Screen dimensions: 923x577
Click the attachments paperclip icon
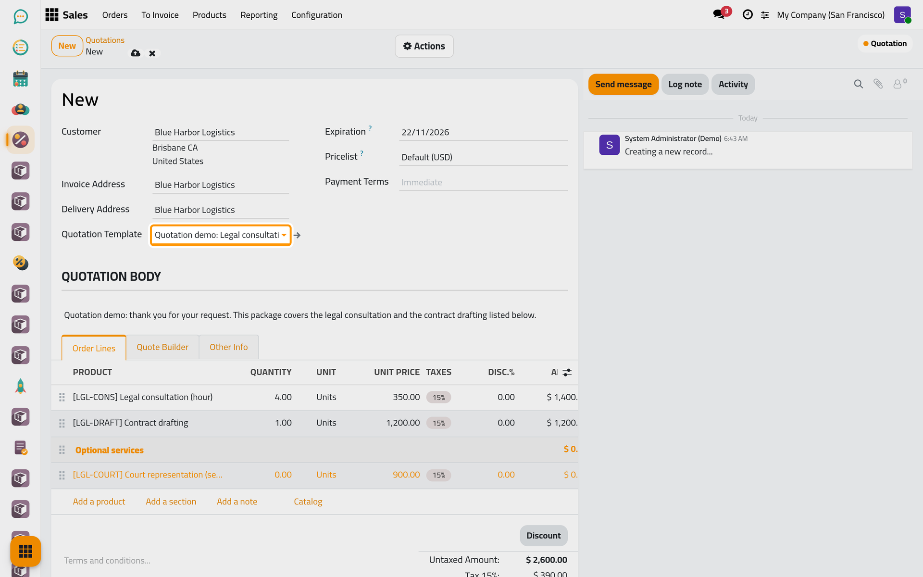878,84
